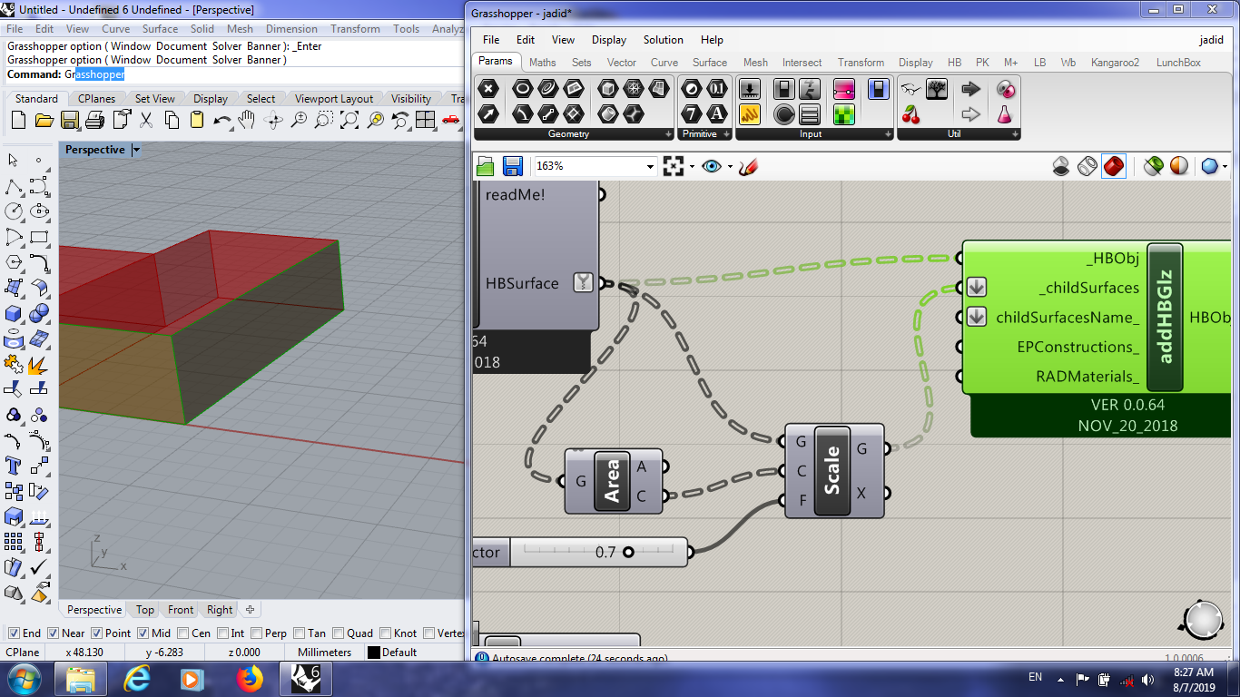Open the Solution menu in Grasshopper
Image resolution: width=1240 pixels, height=697 pixels.
[x=663, y=40]
